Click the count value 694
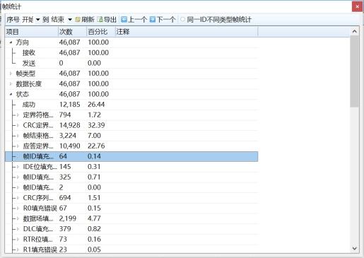This screenshot has width=364, height=258. (x=65, y=198)
